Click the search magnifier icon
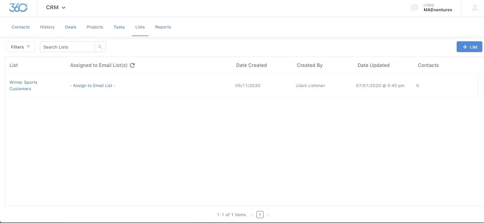The width and height of the screenshot is (484, 223). pyautogui.click(x=100, y=47)
